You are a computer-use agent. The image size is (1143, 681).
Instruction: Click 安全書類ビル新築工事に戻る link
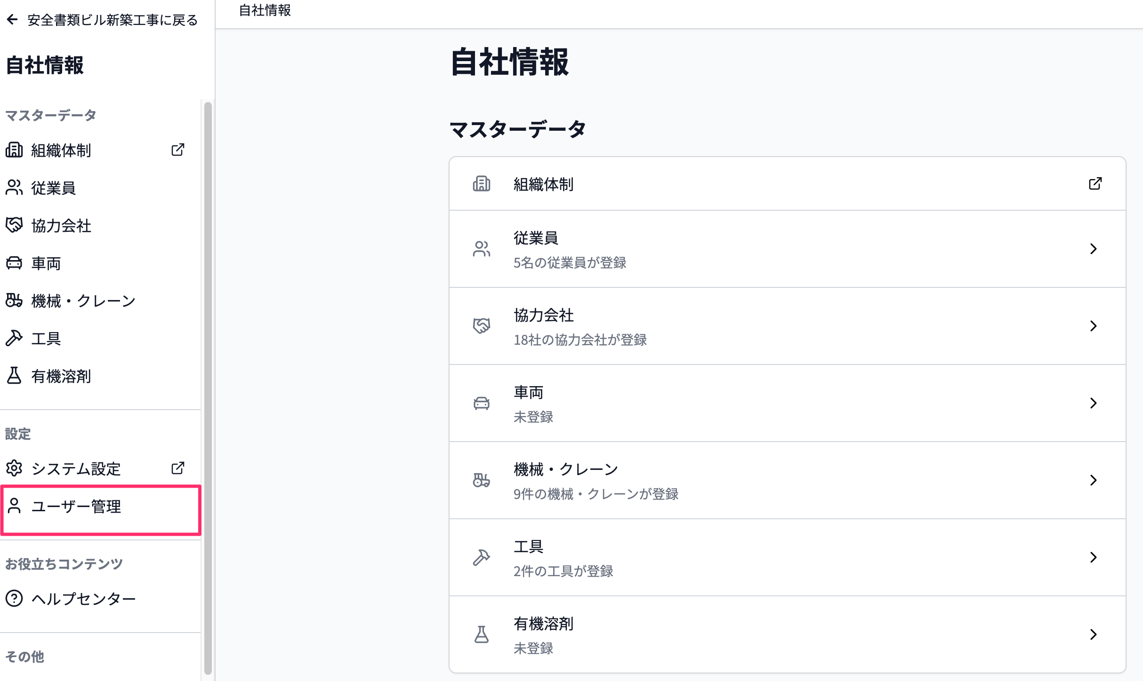point(113,20)
